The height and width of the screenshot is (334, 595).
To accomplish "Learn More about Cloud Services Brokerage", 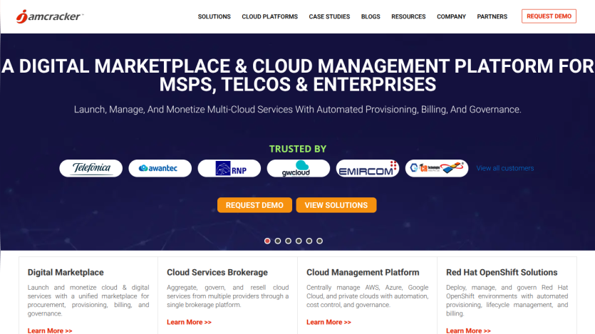I will (189, 322).
